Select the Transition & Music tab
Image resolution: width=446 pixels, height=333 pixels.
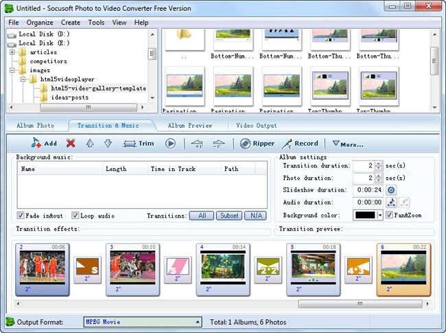(x=108, y=126)
